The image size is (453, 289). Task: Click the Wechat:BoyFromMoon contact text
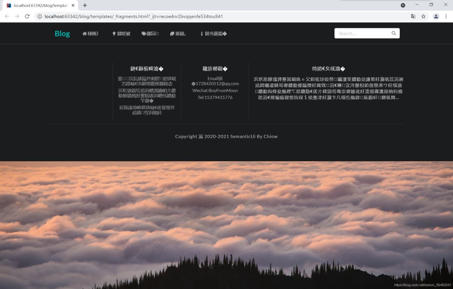[x=215, y=91]
